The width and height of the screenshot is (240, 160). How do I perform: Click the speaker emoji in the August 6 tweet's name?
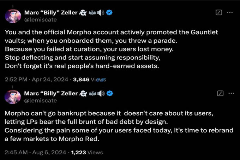pyautogui.click(x=102, y=93)
